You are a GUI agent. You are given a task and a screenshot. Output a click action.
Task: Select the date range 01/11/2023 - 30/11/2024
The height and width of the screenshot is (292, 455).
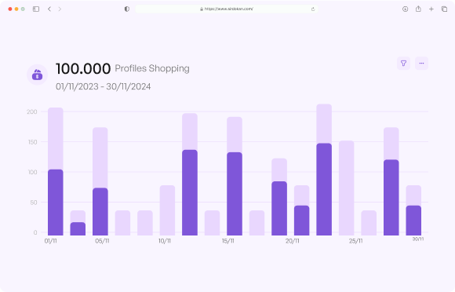(x=103, y=86)
